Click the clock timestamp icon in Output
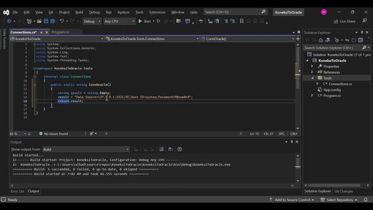This screenshot has height=210, width=373. click(x=180, y=149)
